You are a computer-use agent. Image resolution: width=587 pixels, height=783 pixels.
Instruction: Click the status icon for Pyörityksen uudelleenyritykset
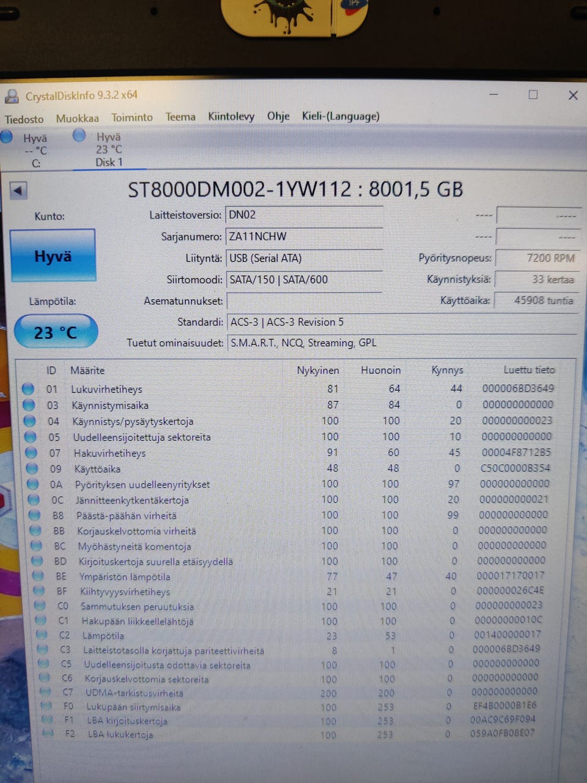[x=33, y=484]
